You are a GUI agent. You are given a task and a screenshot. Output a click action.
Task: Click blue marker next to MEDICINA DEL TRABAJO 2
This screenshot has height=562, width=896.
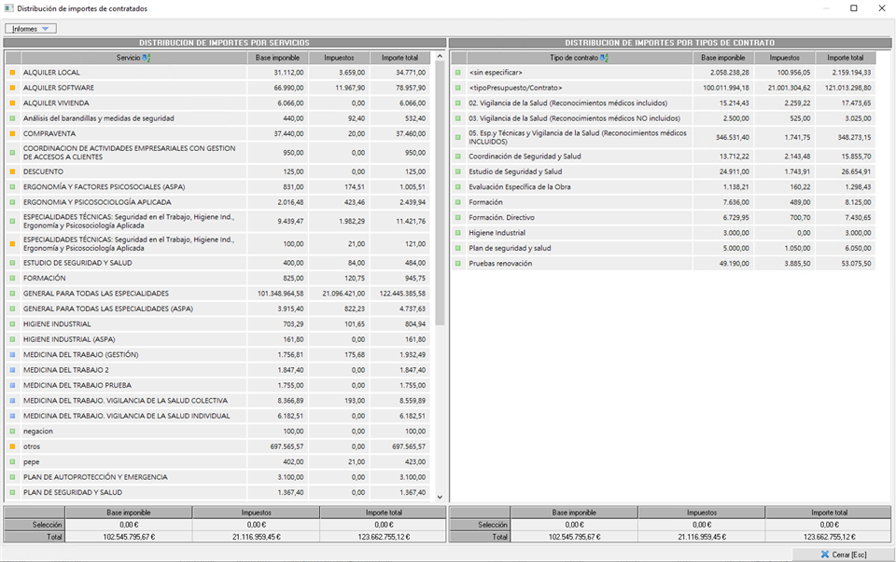pos(12,370)
